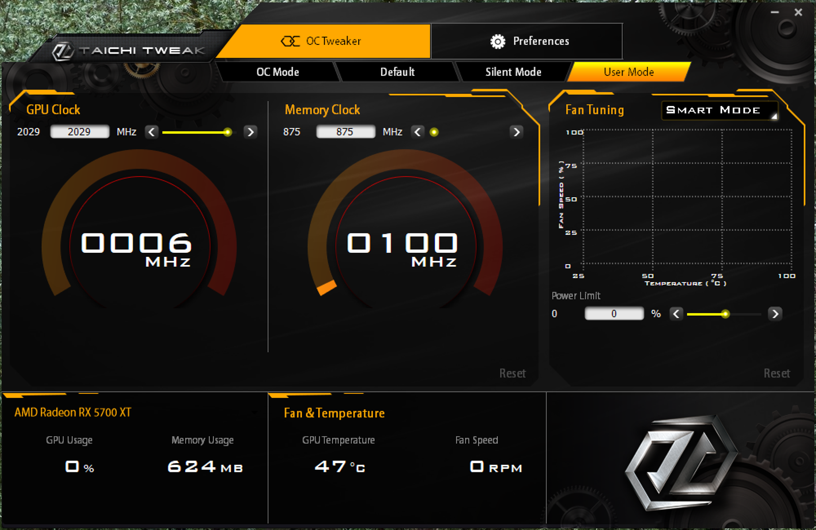Image resolution: width=816 pixels, height=530 pixels.
Task: Edit the Power Limit percent input field
Action: pos(614,314)
